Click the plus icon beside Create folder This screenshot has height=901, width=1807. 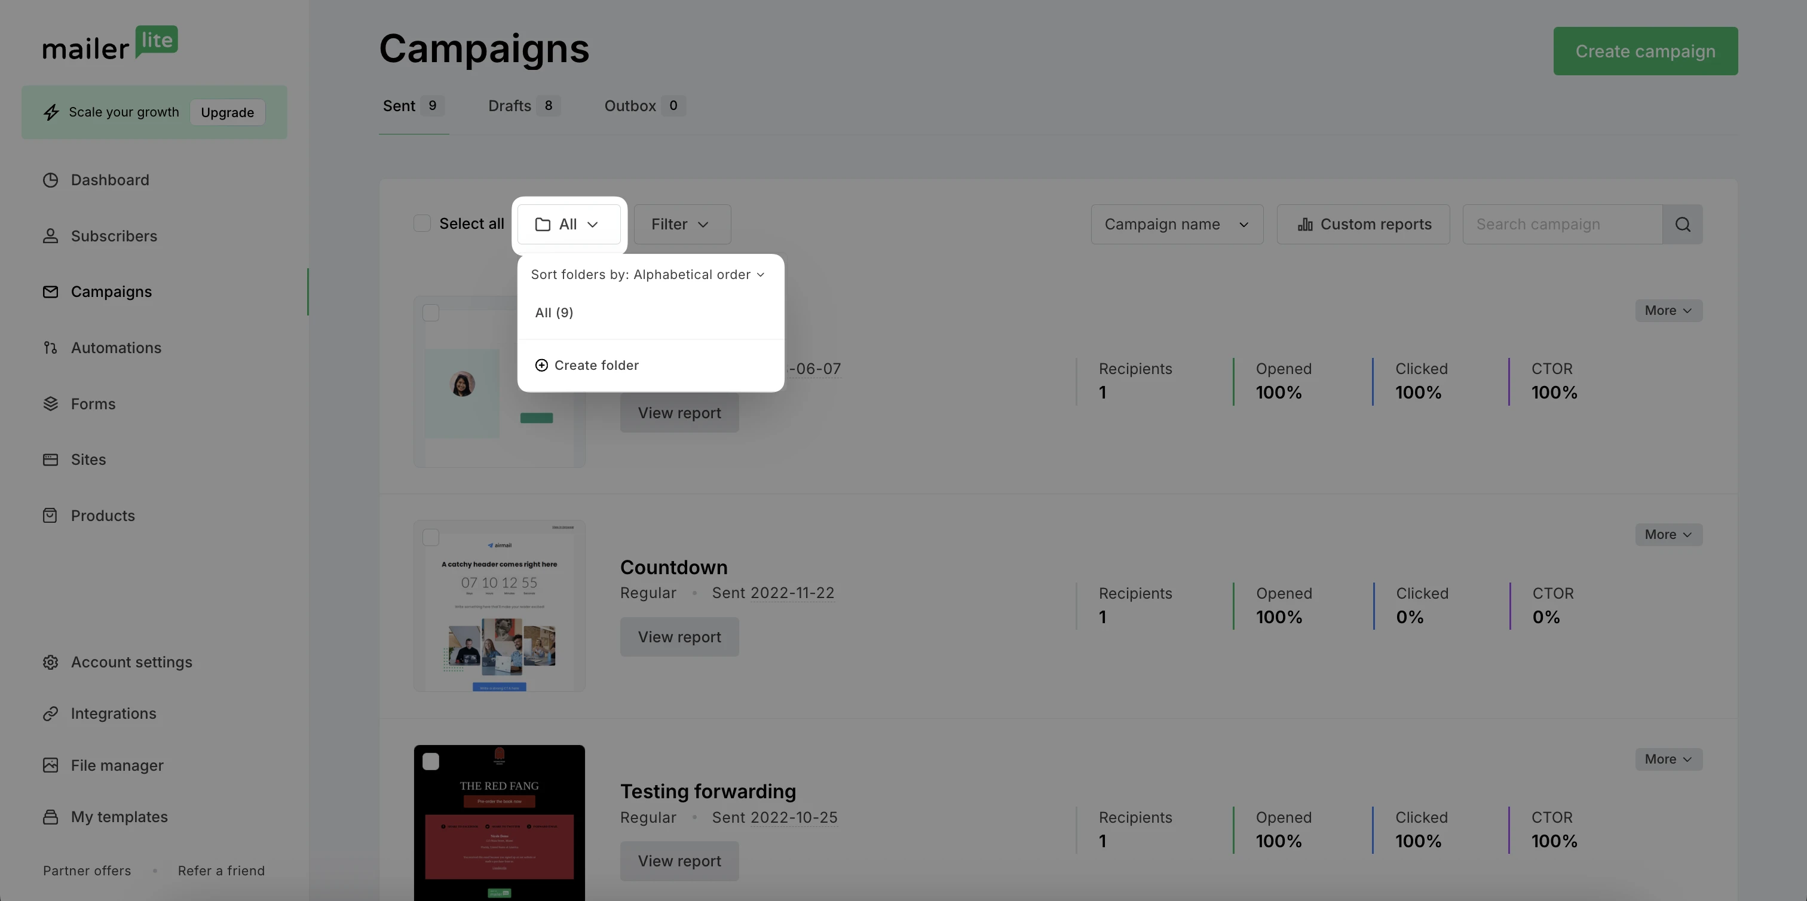541,365
